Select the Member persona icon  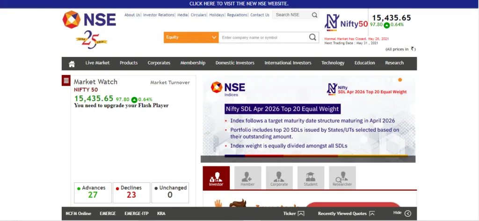click(x=247, y=178)
